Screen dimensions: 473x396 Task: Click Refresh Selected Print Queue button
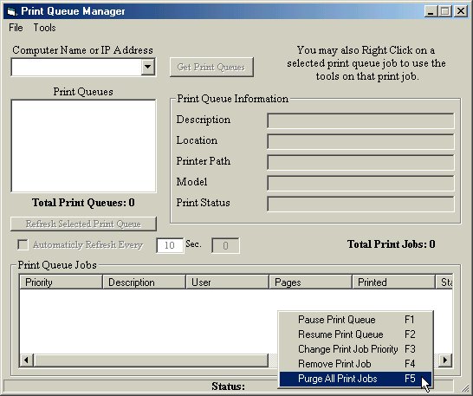(x=83, y=224)
